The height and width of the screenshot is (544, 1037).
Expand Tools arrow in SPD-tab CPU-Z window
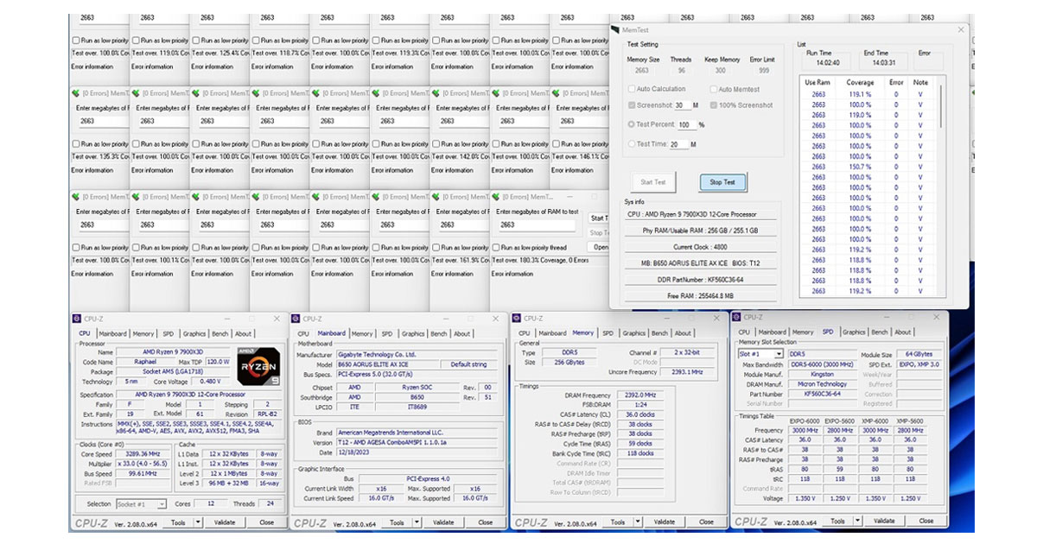tap(858, 521)
